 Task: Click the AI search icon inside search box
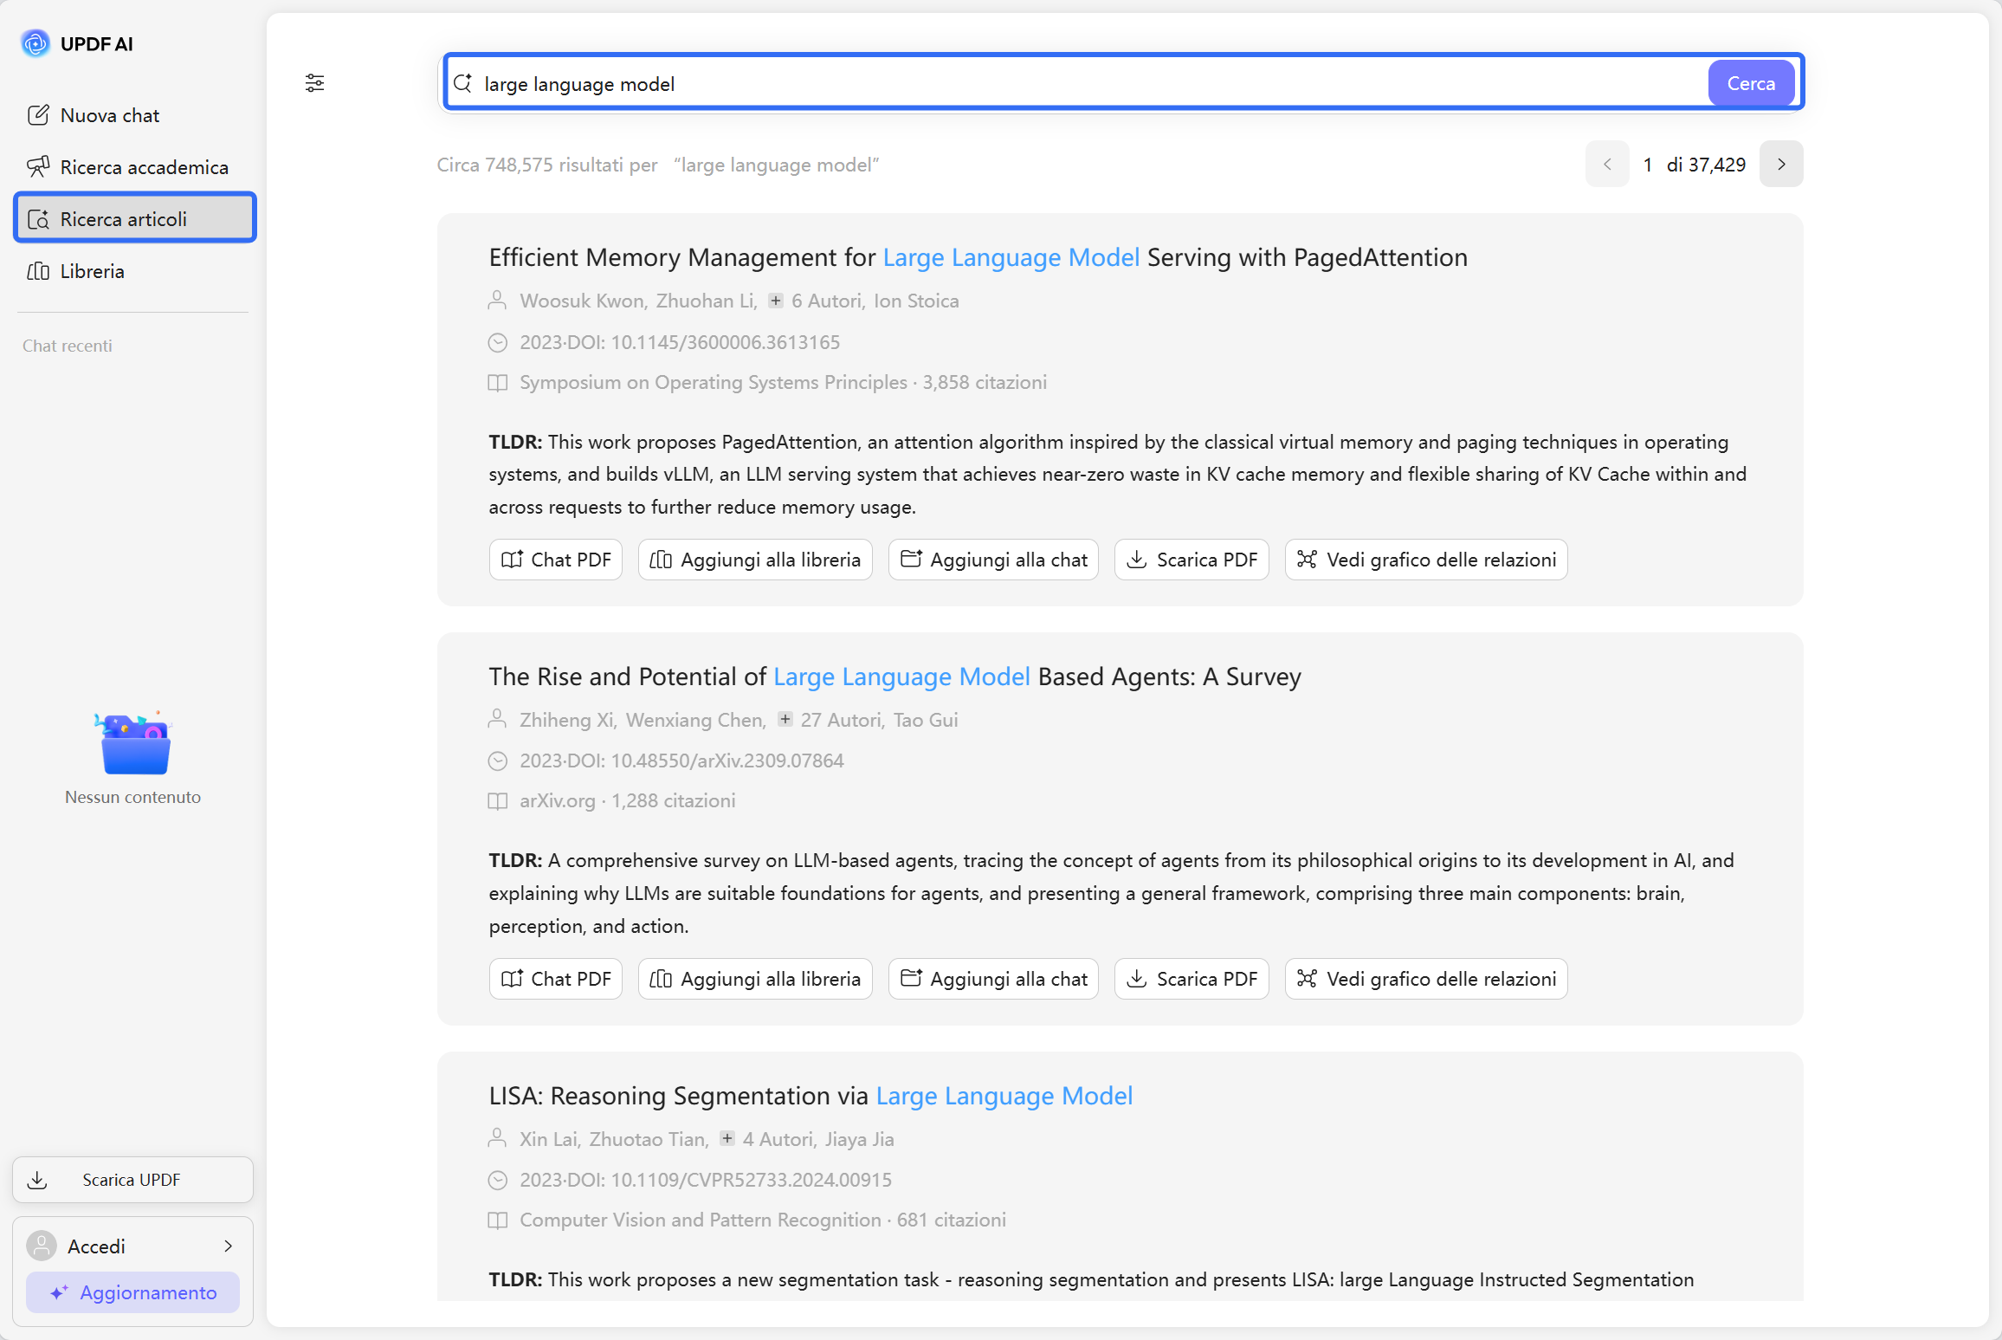463,83
